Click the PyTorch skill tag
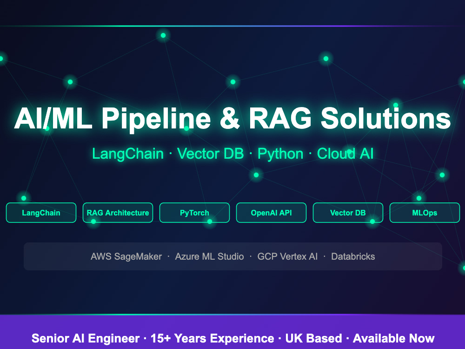 (194, 213)
